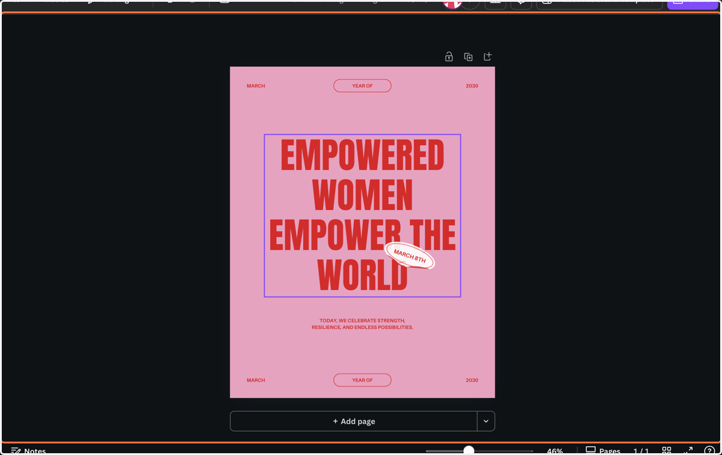Click the + Add page button
722x455 pixels.
point(354,421)
